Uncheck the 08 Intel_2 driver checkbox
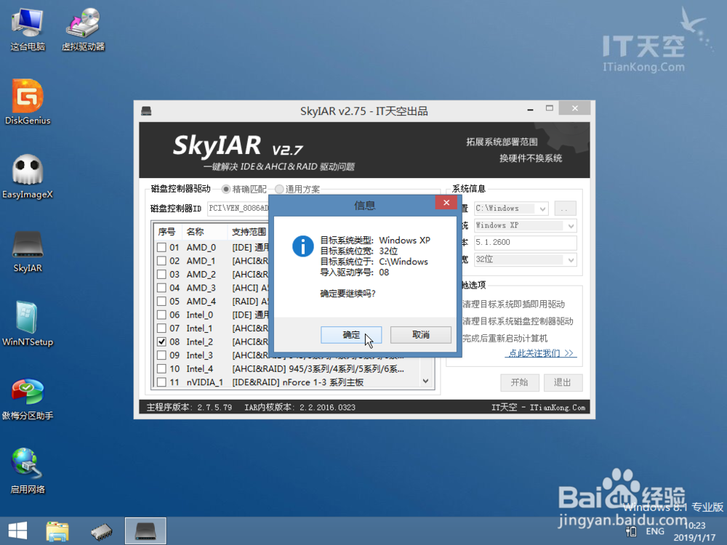The image size is (727, 545). click(x=161, y=342)
